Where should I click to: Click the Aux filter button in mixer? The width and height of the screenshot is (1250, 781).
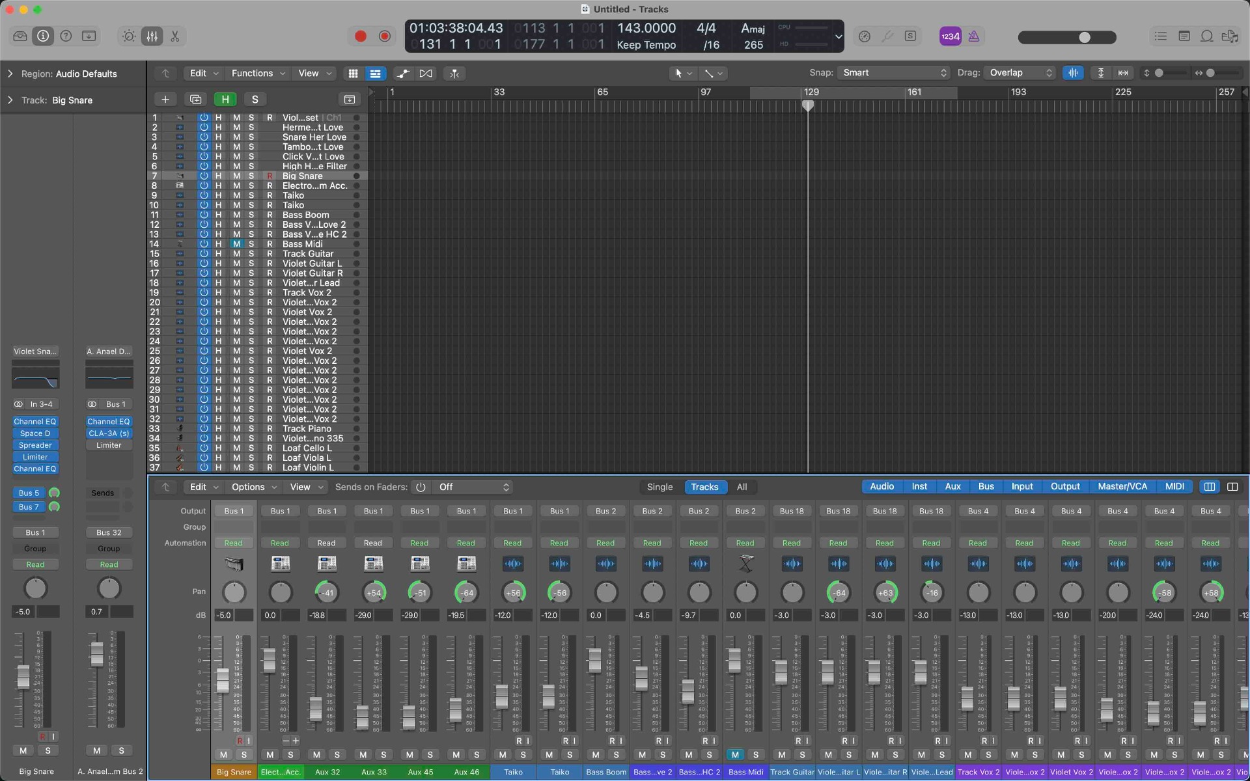click(x=952, y=486)
